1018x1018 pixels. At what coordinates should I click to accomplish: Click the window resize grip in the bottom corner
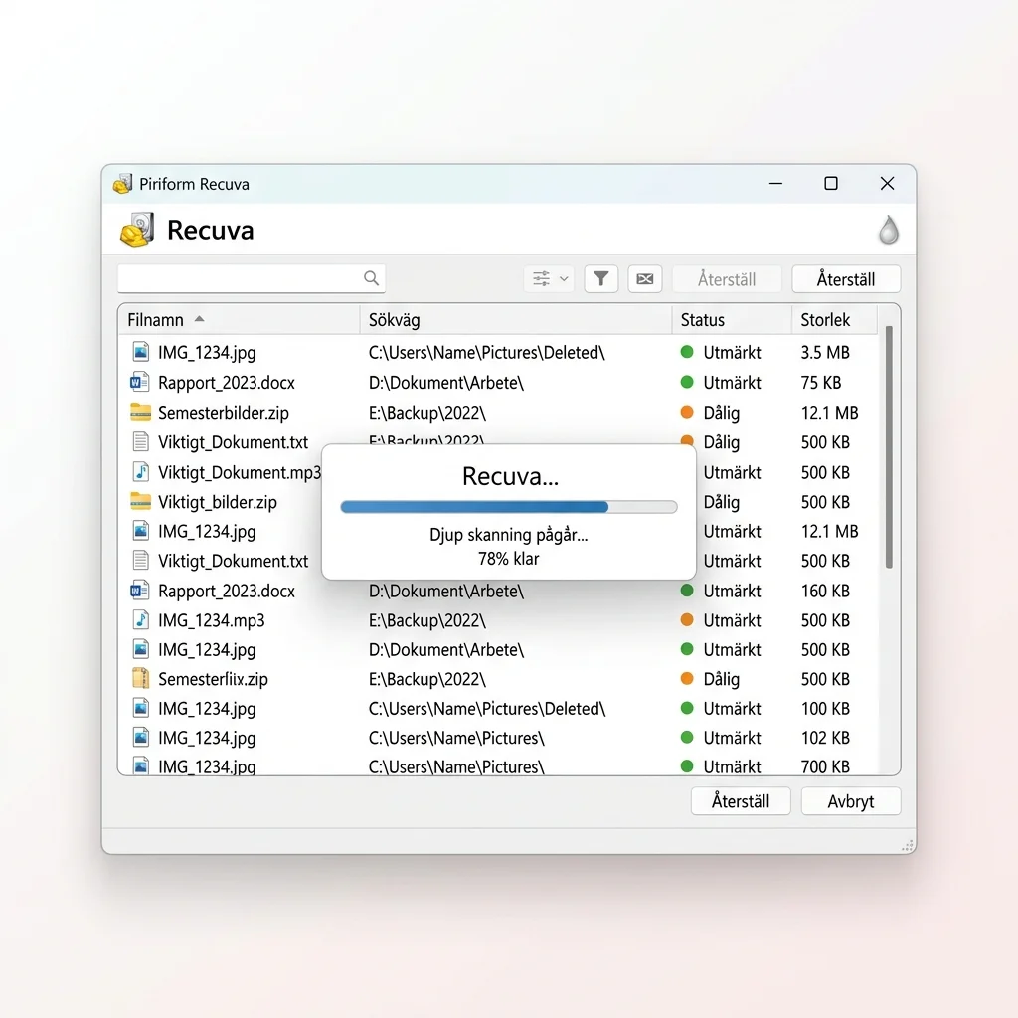[x=907, y=845]
